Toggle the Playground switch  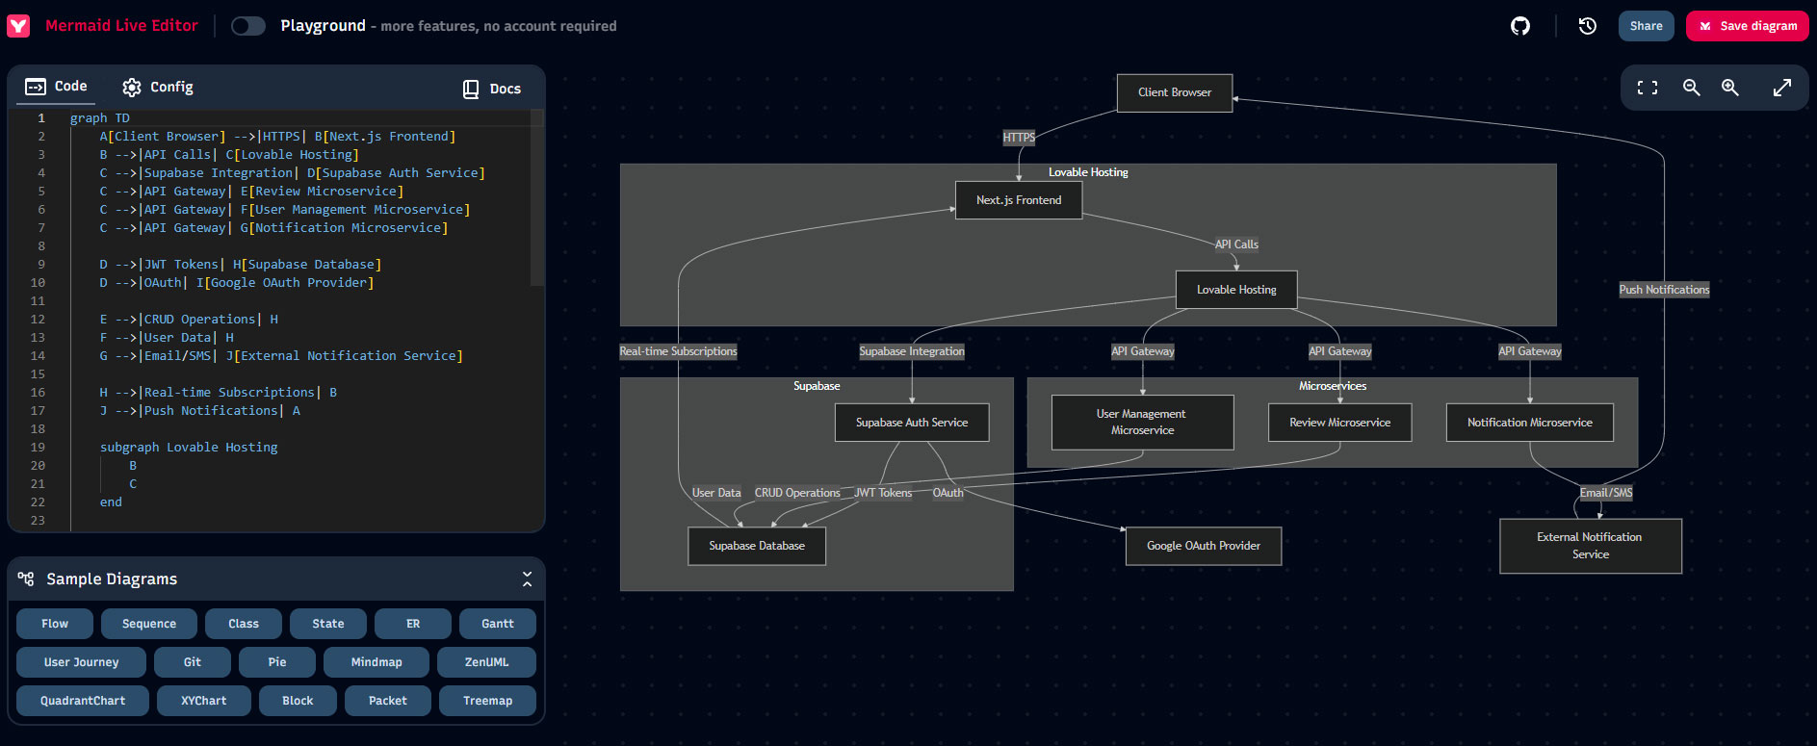pyautogui.click(x=248, y=26)
